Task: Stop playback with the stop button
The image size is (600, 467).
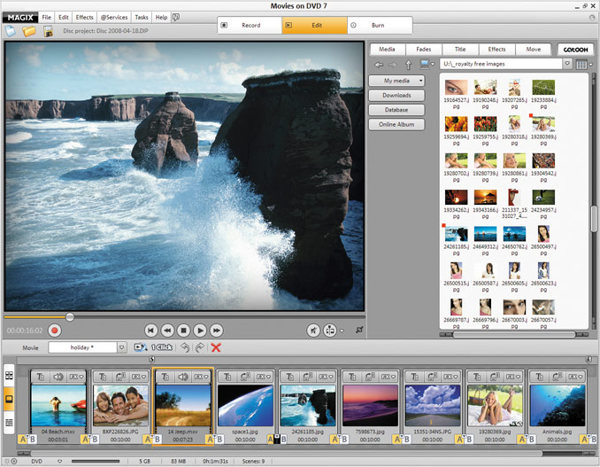Action: [x=183, y=330]
